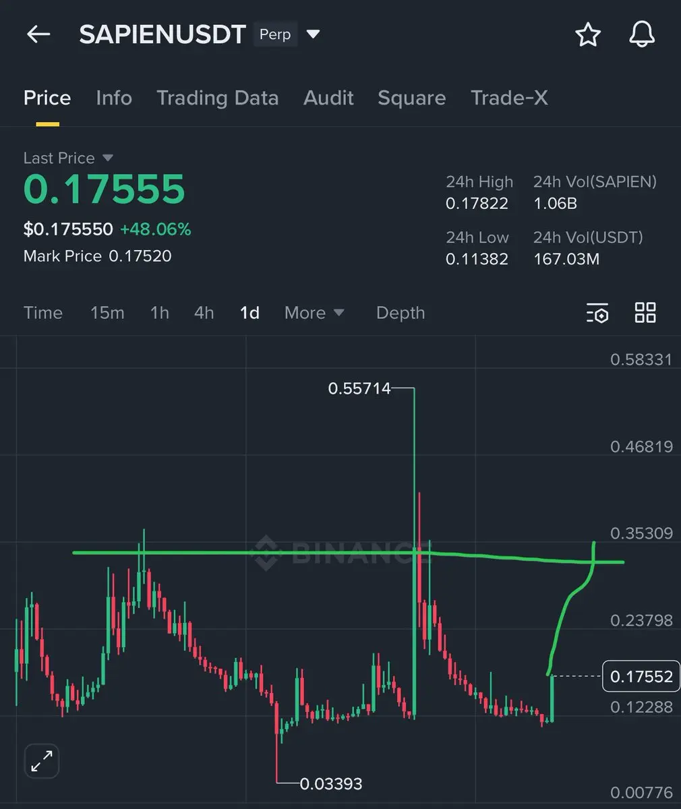Tap the back arrow icon

[38, 34]
